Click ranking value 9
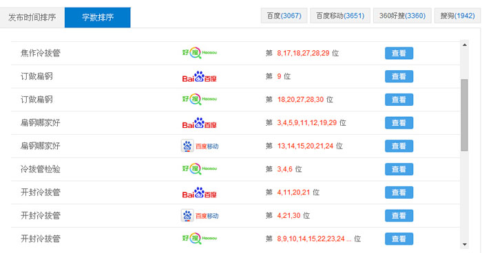This screenshot has height=253, width=482. (x=279, y=76)
